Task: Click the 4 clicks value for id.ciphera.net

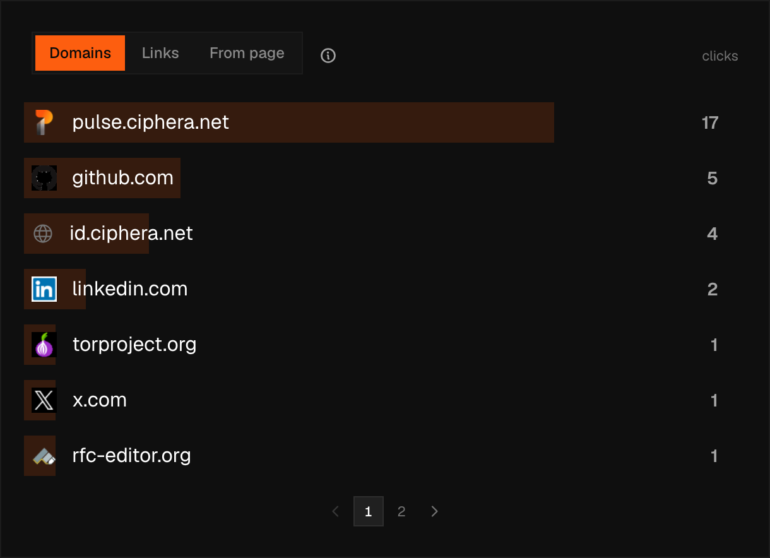Action: [713, 234]
